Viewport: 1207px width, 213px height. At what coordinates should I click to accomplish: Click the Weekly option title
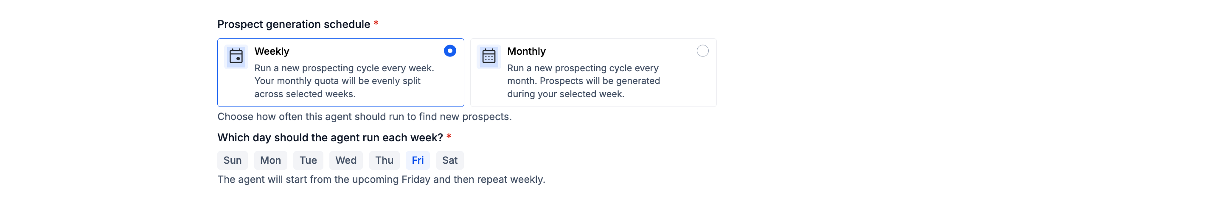(x=272, y=51)
